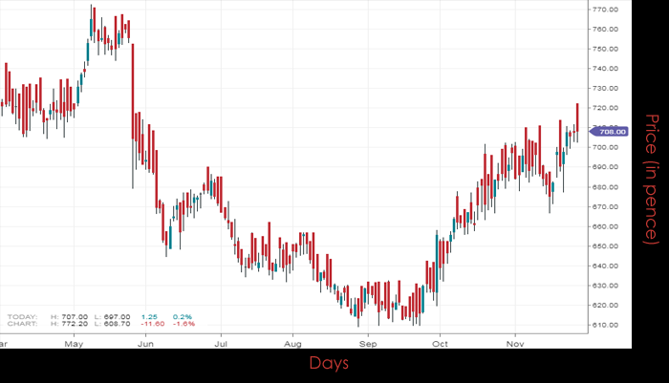Select the Oct month marker

coord(440,341)
